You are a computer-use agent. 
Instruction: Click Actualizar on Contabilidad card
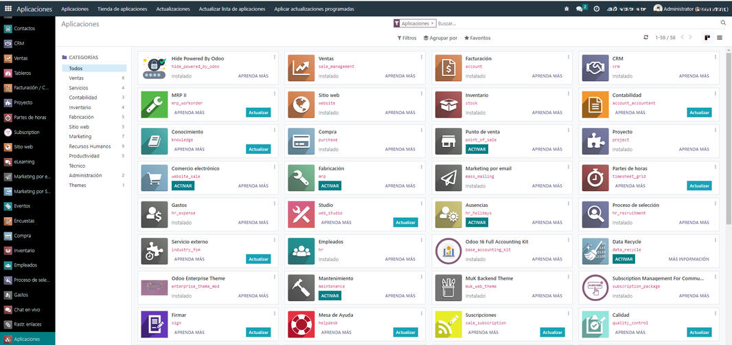699,112
